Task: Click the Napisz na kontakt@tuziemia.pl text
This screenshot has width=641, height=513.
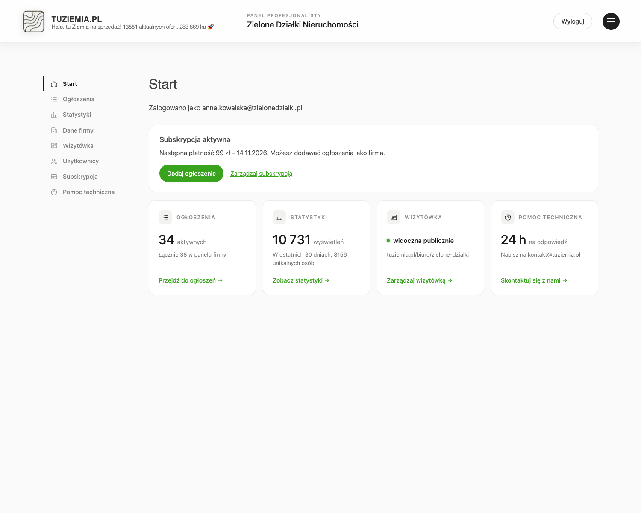Action: 541,254
